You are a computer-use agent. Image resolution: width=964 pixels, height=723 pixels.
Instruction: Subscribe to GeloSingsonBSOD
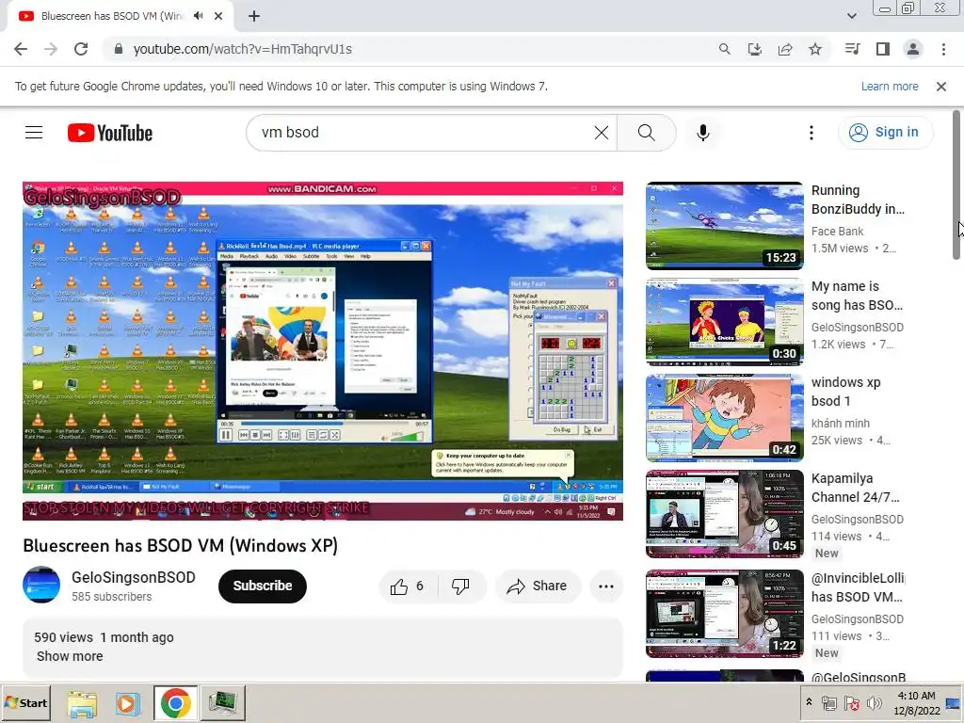pyautogui.click(x=263, y=586)
